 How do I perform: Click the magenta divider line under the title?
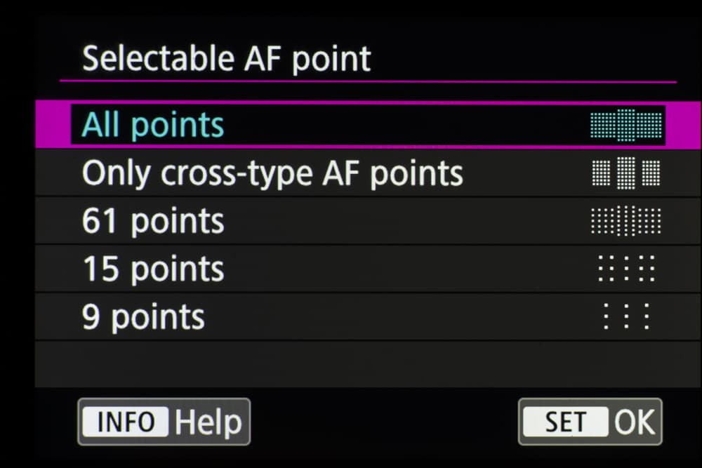tap(368, 82)
